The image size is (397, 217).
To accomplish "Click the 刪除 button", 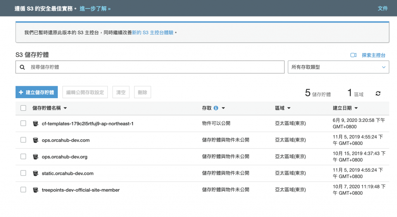I will [143, 92].
